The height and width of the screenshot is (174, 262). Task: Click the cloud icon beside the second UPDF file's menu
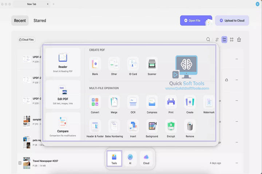(x=226, y=80)
